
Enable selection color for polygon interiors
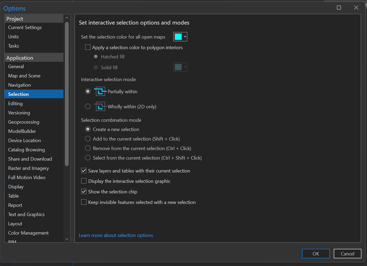click(88, 47)
